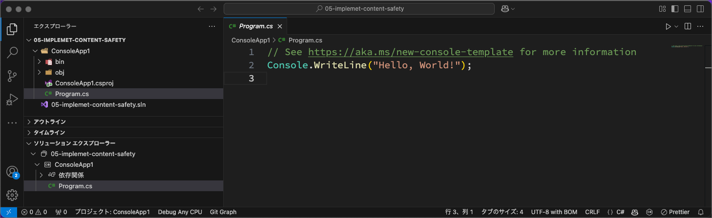This screenshot has height=218, width=712.
Task: Open the Manage gear menu
Action: (12, 195)
